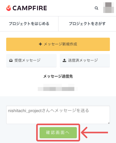Click the red arrow annotation
Viewport: 116px width, 143px height.
tap(95, 133)
